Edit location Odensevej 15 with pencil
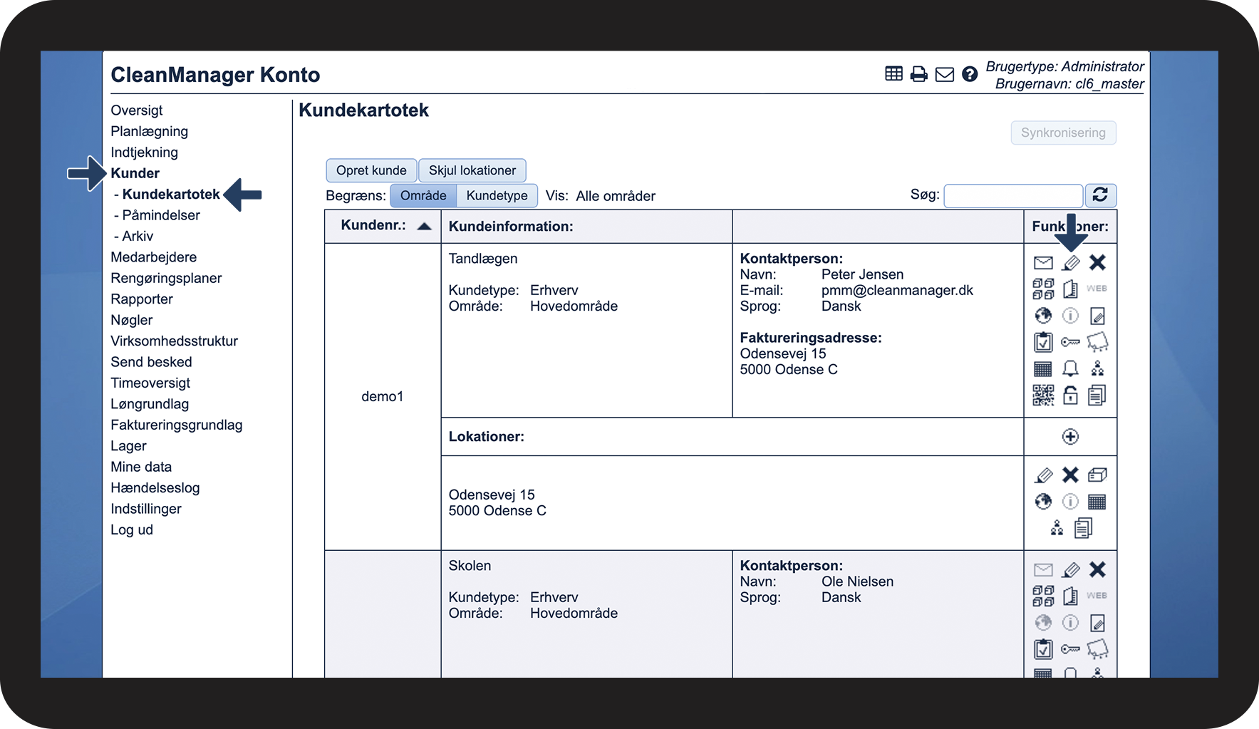The width and height of the screenshot is (1259, 729). pyautogui.click(x=1043, y=475)
